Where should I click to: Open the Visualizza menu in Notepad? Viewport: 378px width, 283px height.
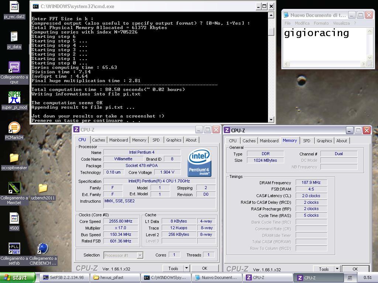click(x=341, y=23)
